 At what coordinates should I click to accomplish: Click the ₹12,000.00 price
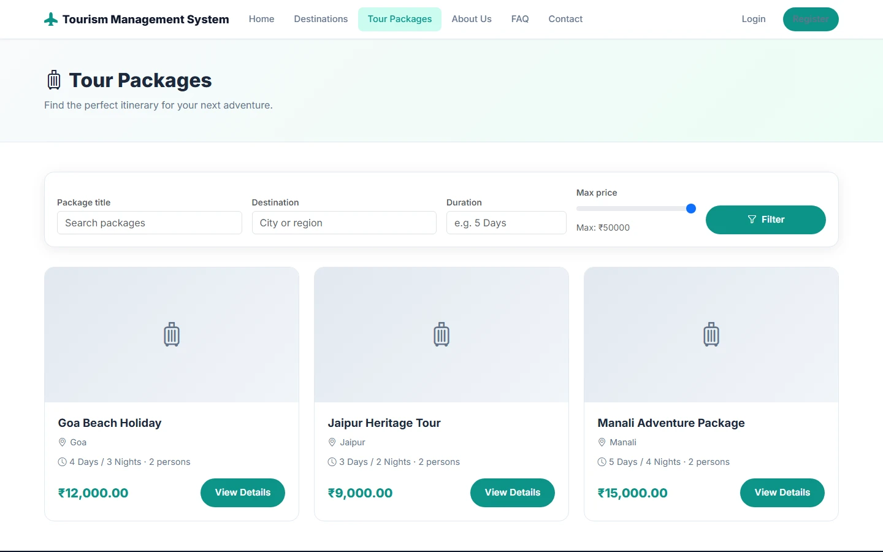tap(93, 493)
